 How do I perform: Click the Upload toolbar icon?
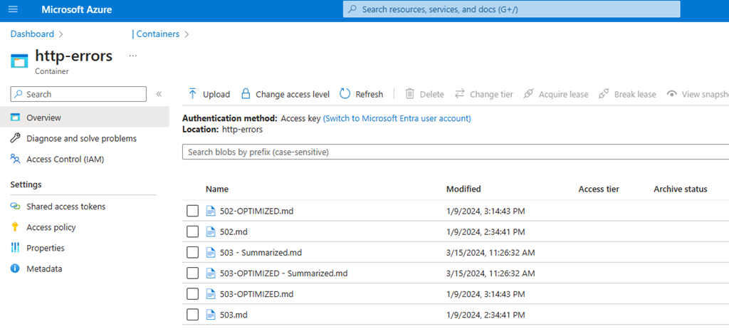pos(193,94)
